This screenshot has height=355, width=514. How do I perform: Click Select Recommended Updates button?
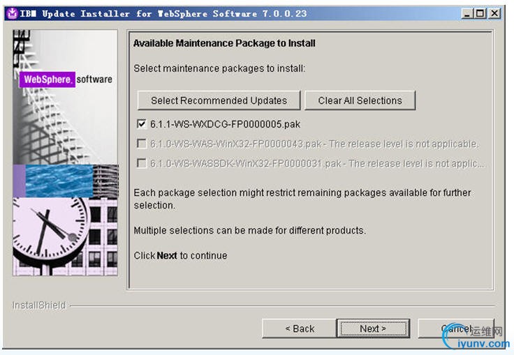click(219, 100)
